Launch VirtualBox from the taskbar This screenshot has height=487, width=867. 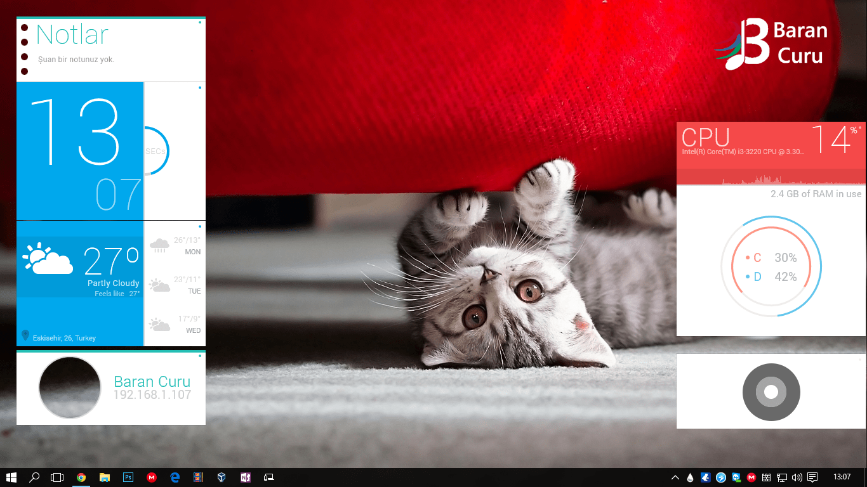pyautogui.click(x=222, y=477)
